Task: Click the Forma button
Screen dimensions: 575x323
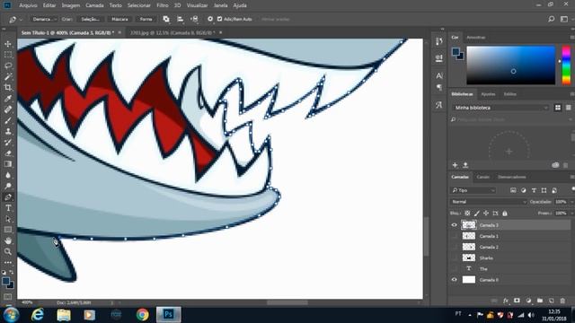Action: pyautogui.click(x=146, y=19)
